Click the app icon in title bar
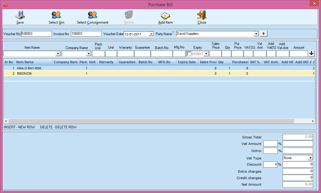The height and width of the screenshot is (193, 321). (5, 4)
